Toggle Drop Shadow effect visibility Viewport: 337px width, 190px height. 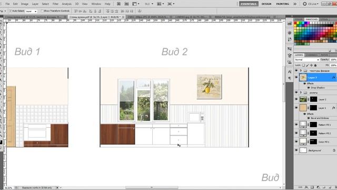[309, 88]
